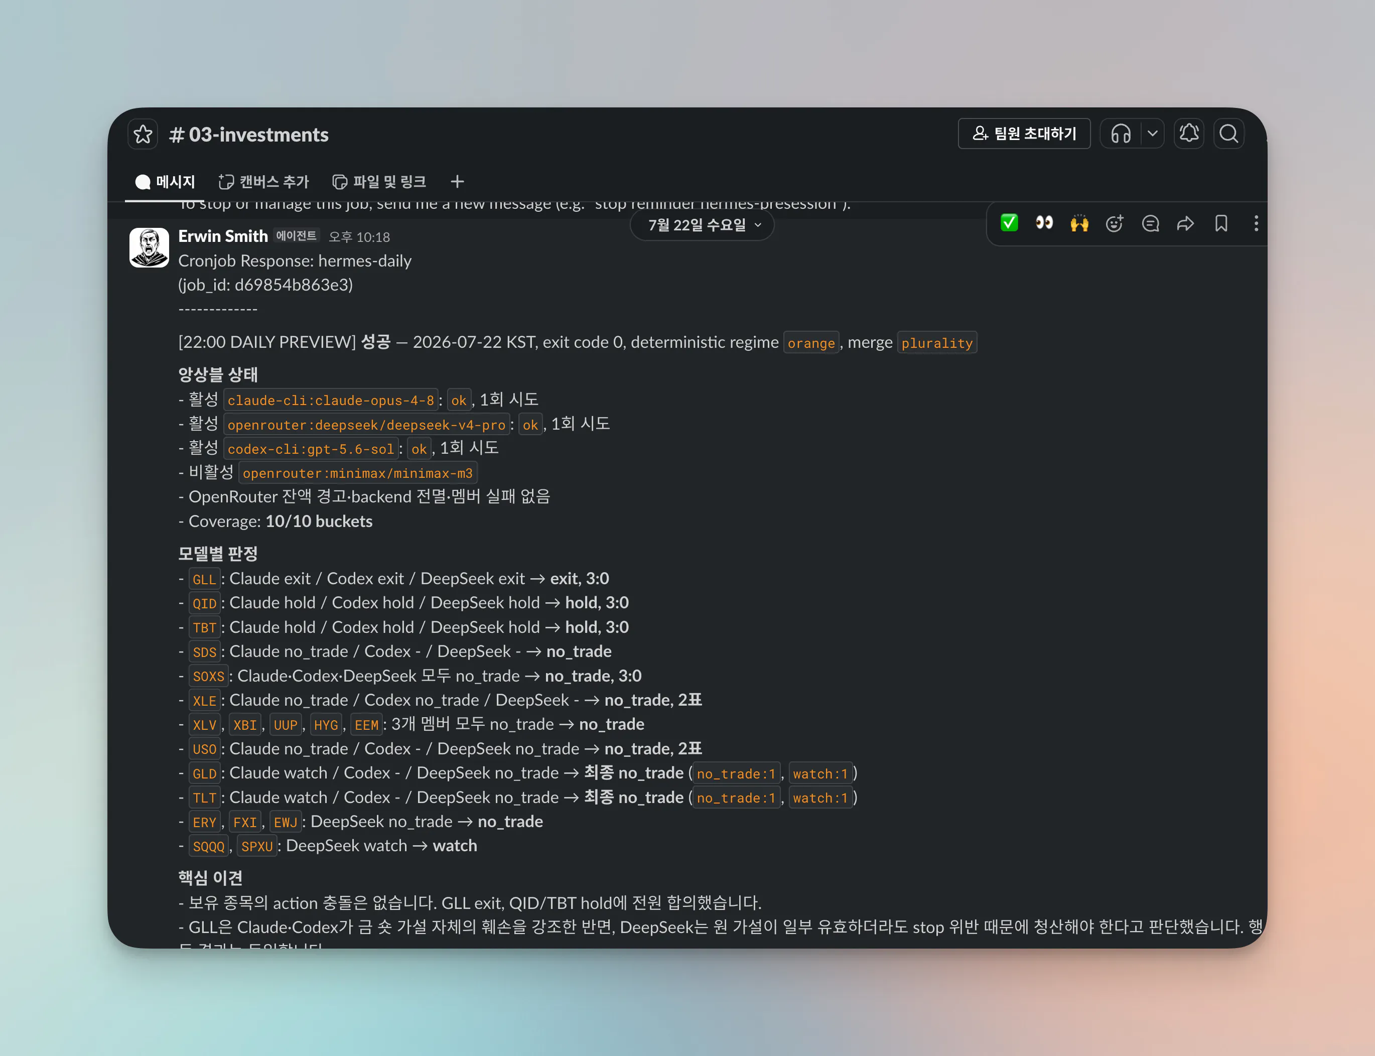Open the 캔버스 추가 tab
Screen dimensions: 1375x1056
pyautogui.click(x=264, y=182)
